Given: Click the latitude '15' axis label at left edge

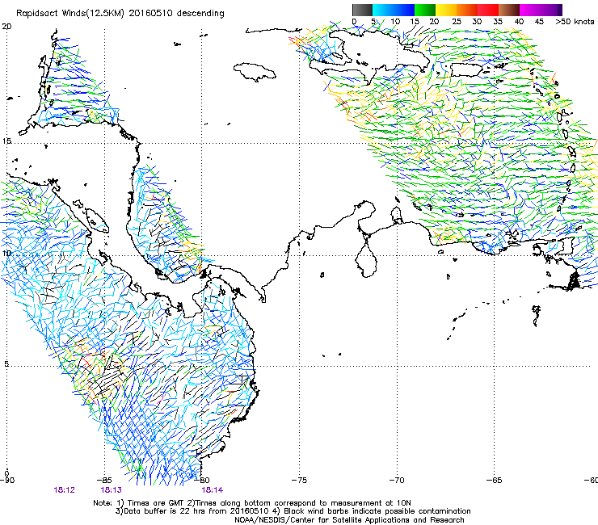Looking at the screenshot, I should (x=6, y=141).
